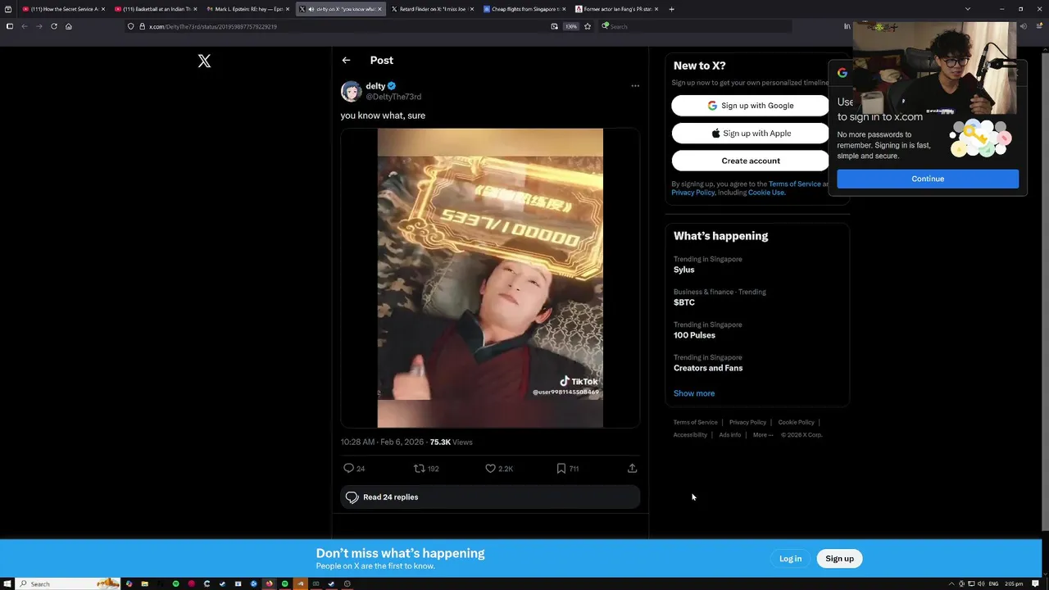The height and width of the screenshot is (590, 1049).
Task: Open footer Accessibility link
Action: click(x=690, y=435)
